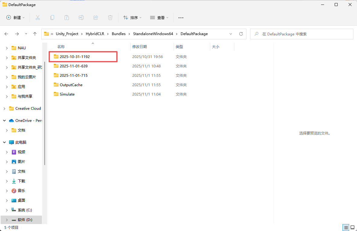
Task: Expand the Creative Cloud node
Action: point(4,108)
